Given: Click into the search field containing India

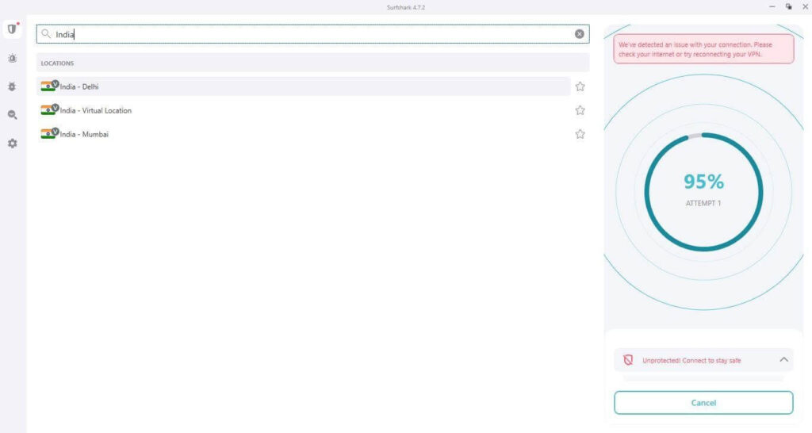Looking at the screenshot, I should click(309, 34).
